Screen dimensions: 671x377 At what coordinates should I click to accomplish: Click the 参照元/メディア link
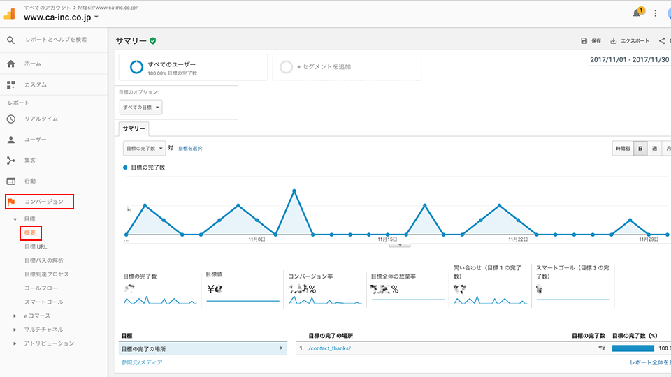[142, 362]
